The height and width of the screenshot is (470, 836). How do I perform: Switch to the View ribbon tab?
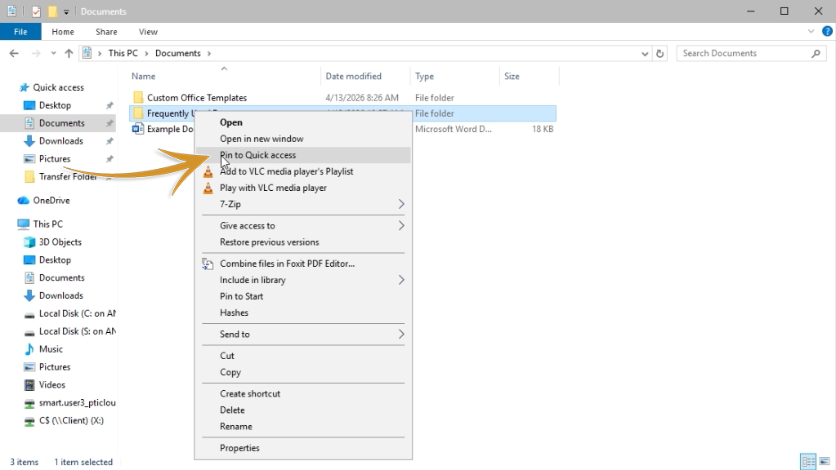click(x=148, y=32)
